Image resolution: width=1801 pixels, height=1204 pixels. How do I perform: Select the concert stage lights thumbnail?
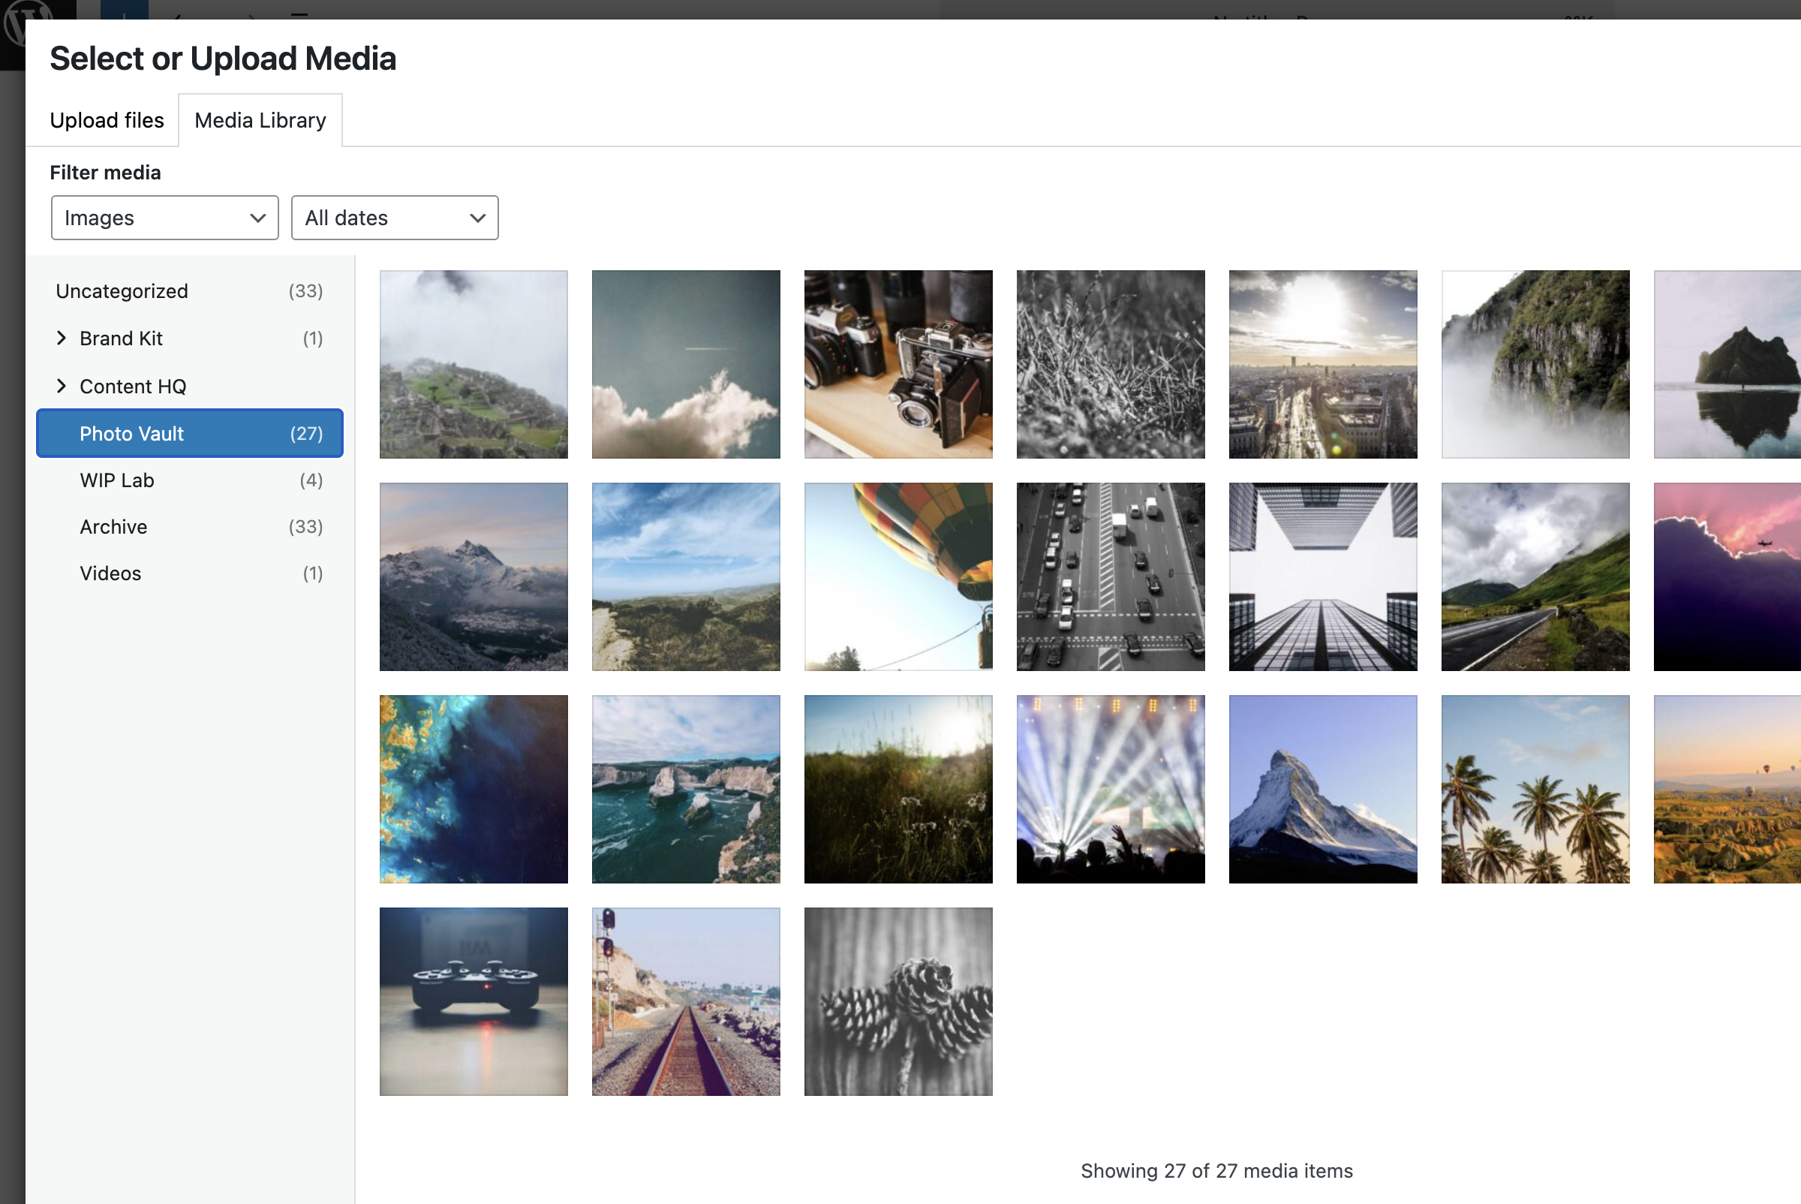pos(1110,790)
